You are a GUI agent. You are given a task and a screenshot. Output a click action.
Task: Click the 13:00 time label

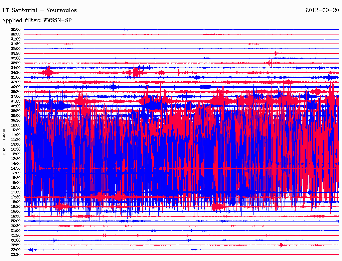(x=16, y=154)
